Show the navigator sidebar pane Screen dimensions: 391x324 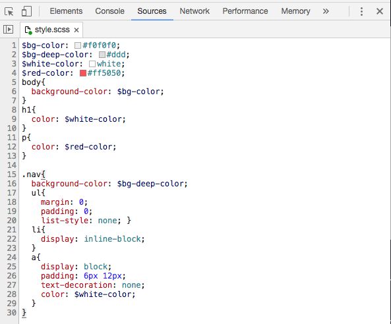click(x=8, y=30)
